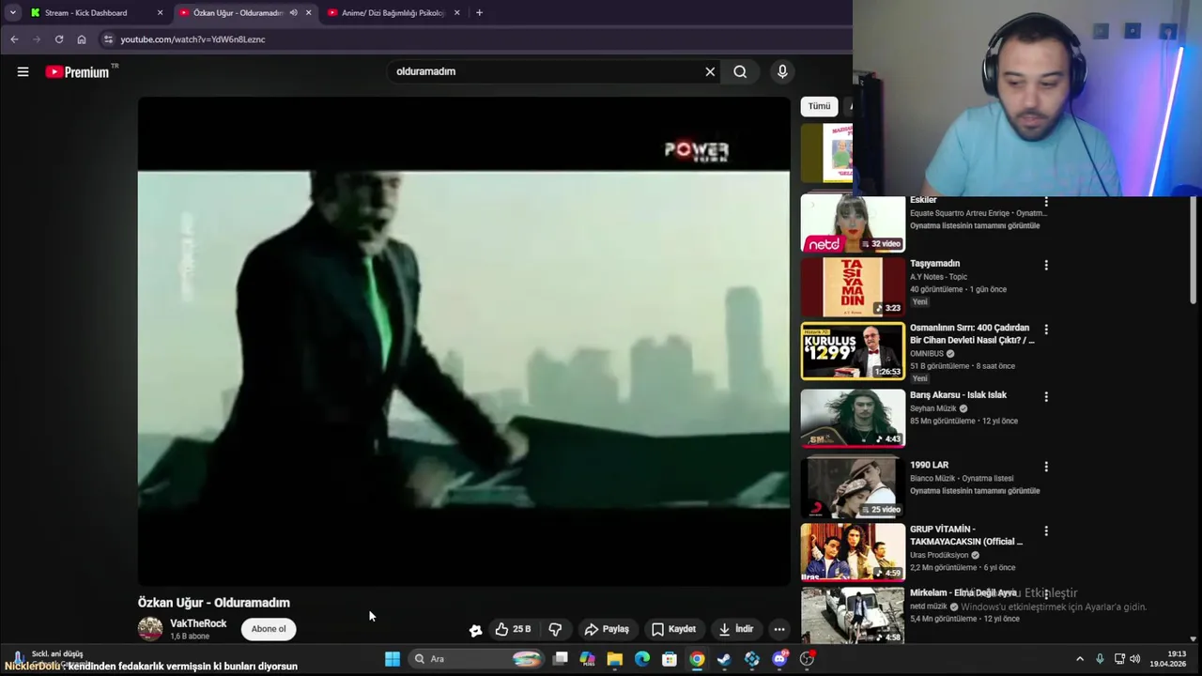The image size is (1202, 676).
Task: Open the three-dot menu for Islak Islak
Action: (1046, 397)
